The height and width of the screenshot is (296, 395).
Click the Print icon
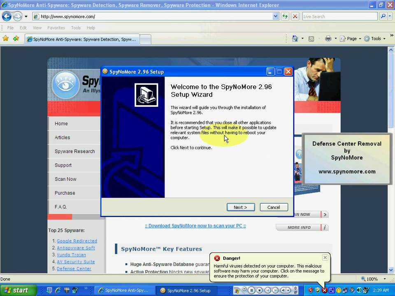coord(328,39)
